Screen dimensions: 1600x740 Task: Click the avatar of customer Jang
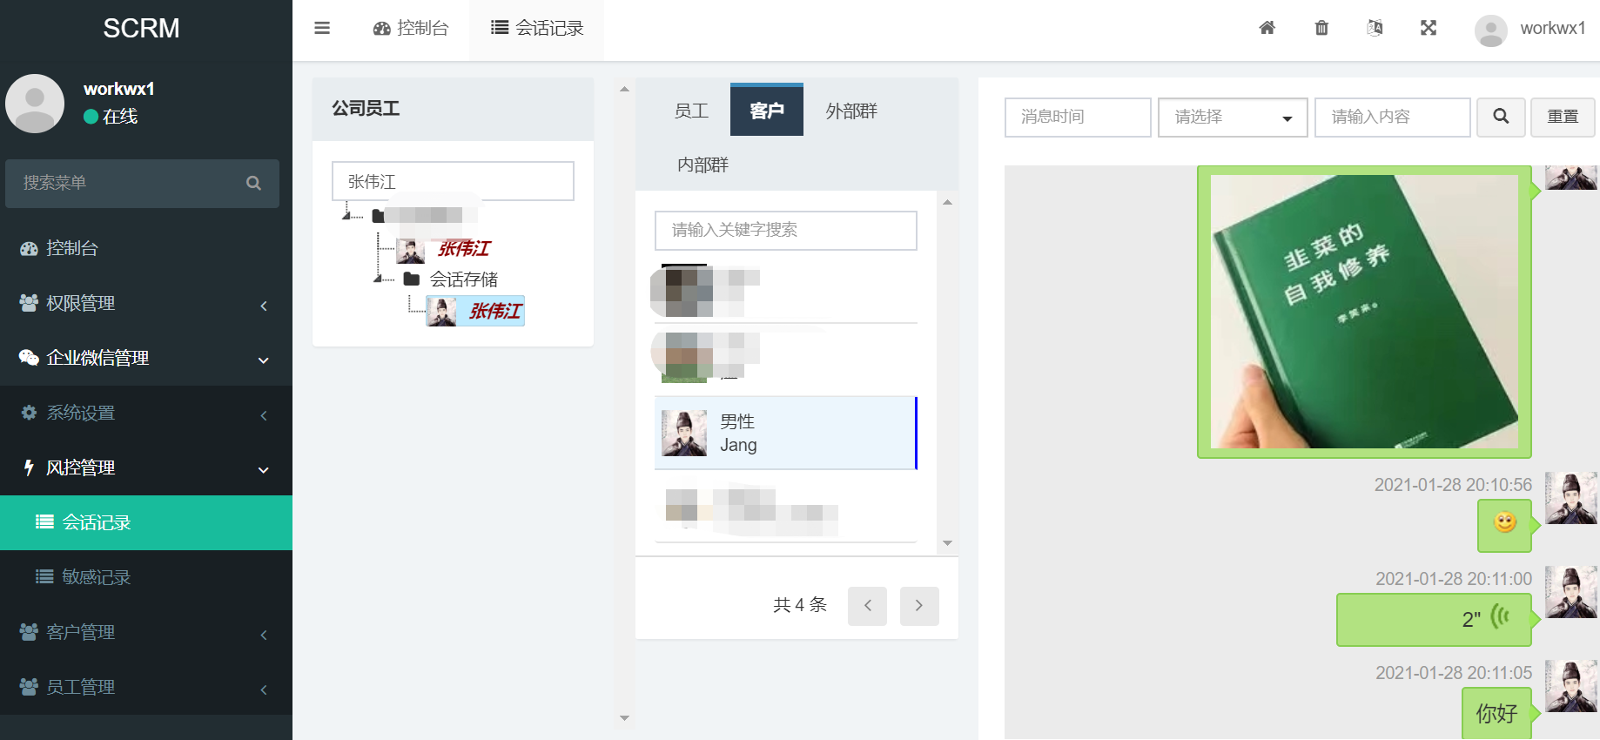pos(684,433)
